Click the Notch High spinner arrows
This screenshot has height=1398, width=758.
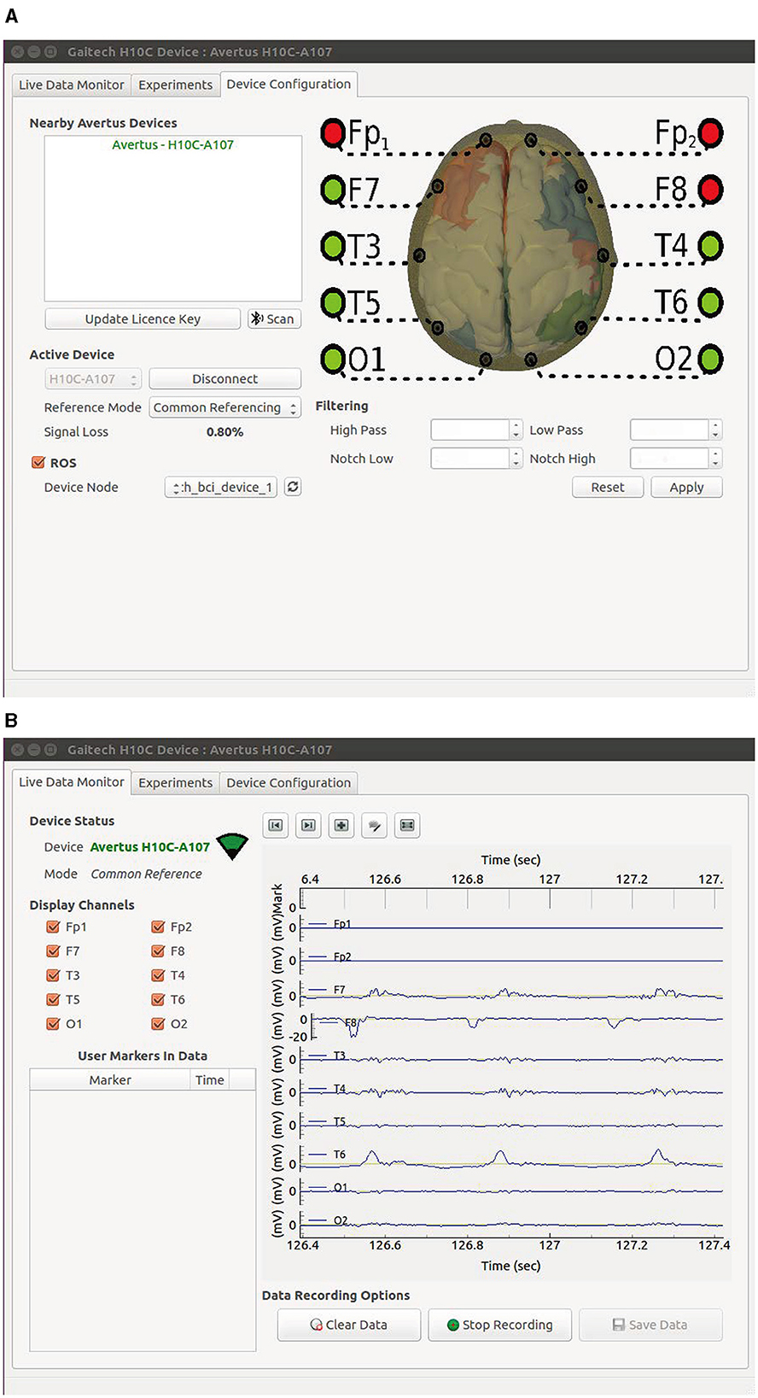pyautogui.click(x=715, y=459)
